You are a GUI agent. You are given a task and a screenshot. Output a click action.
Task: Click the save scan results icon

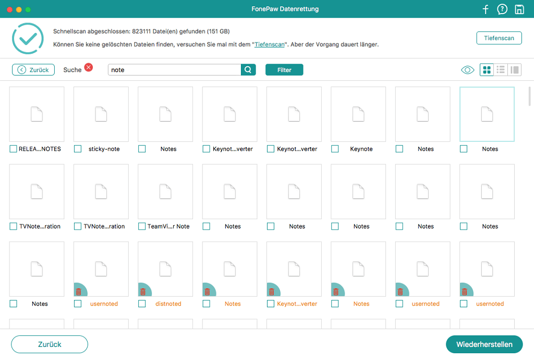pos(519,9)
